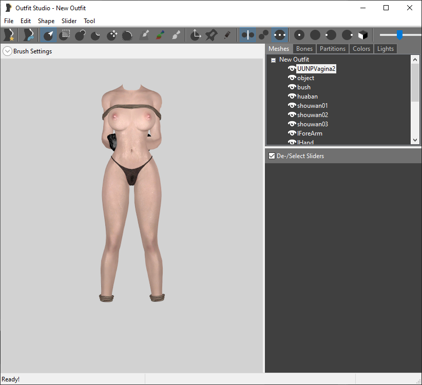Switch to the Meshes tab
422x385 pixels.
[279, 49]
